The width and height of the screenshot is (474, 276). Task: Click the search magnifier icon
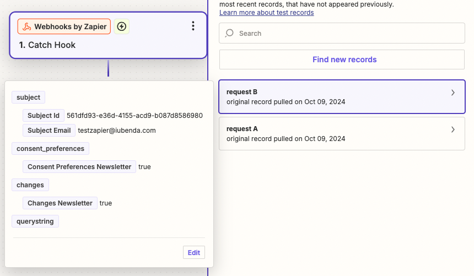click(230, 33)
